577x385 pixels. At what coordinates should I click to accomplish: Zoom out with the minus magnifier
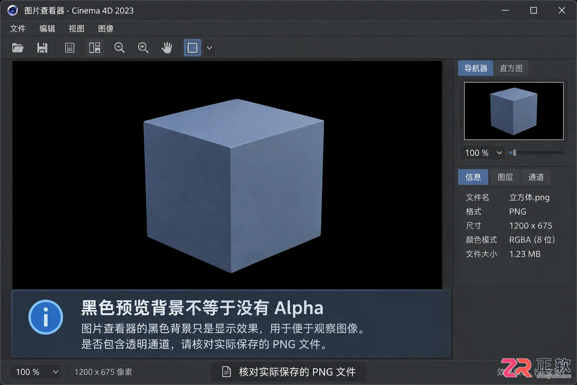[119, 48]
